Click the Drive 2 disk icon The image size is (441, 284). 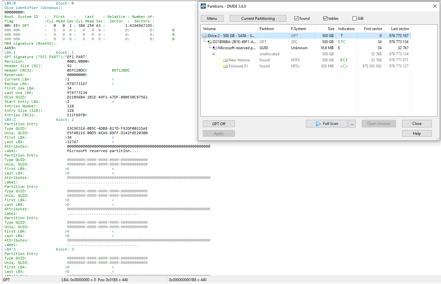click(x=205, y=36)
